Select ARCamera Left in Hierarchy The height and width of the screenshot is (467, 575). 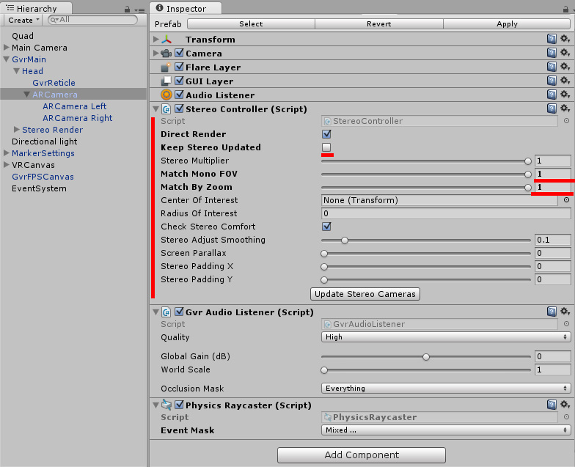tap(75, 106)
